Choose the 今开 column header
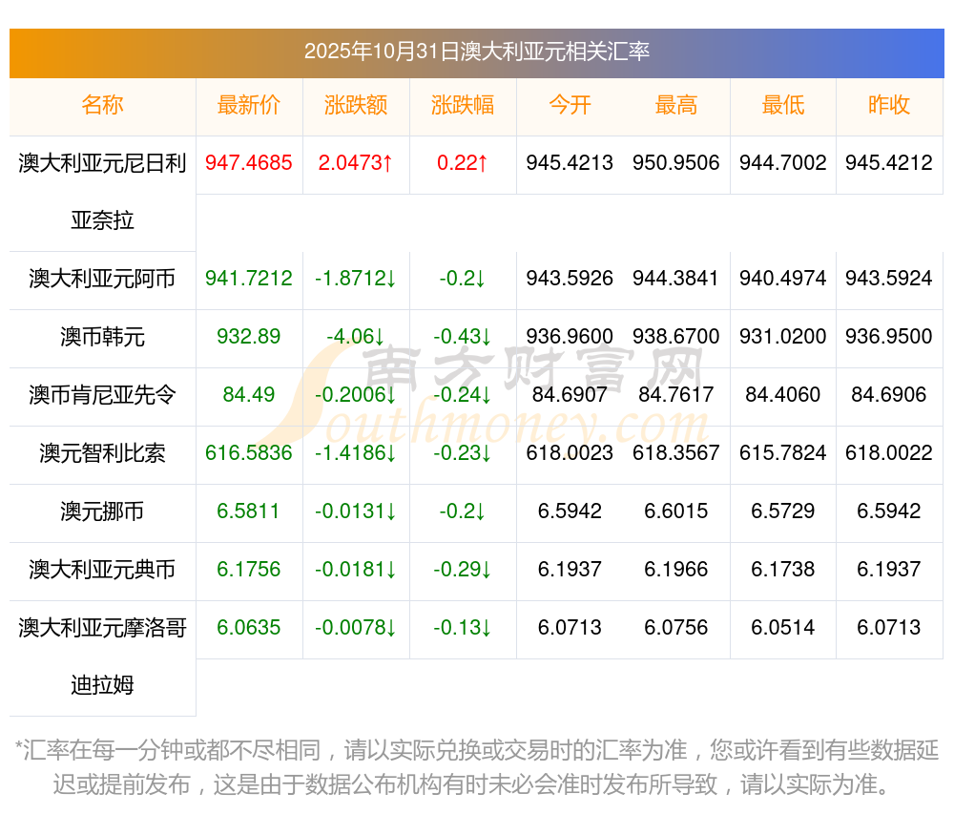This screenshot has width=954, height=814. (570, 105)
